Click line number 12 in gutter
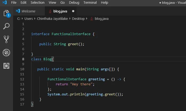186x111 pixels. point(22,79)
